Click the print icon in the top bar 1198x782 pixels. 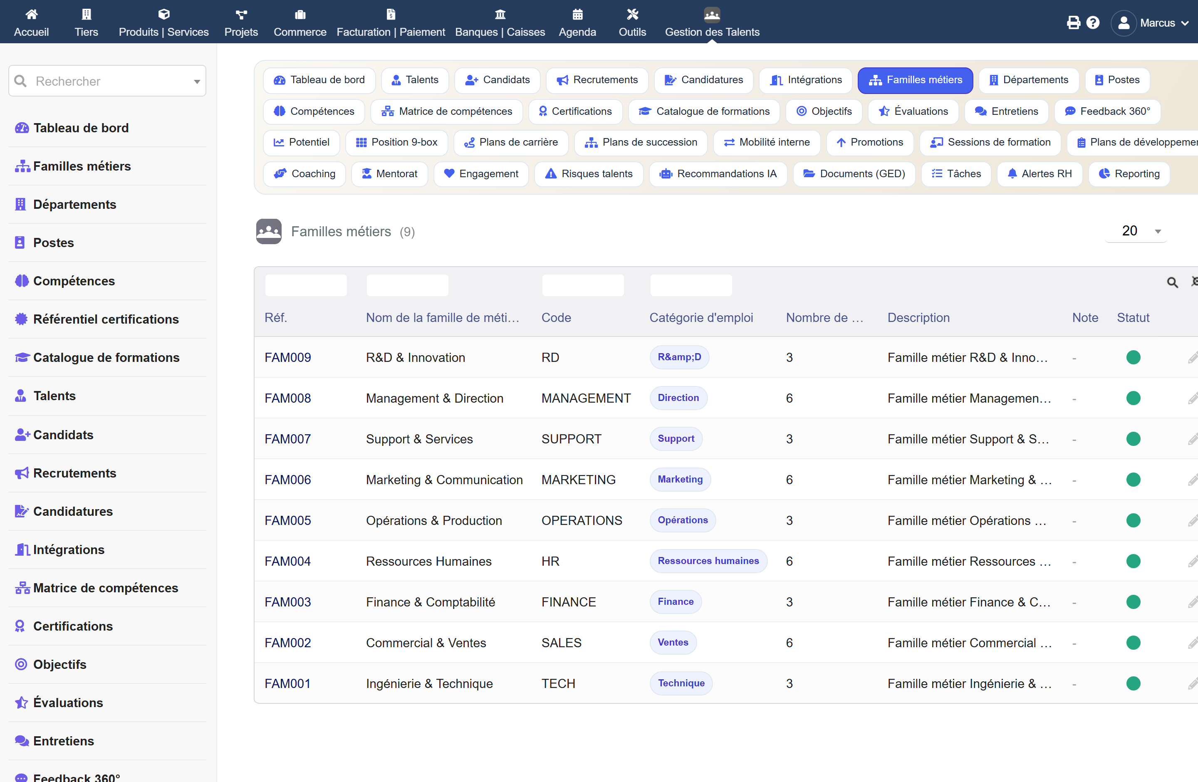[x=1073, y=22]
